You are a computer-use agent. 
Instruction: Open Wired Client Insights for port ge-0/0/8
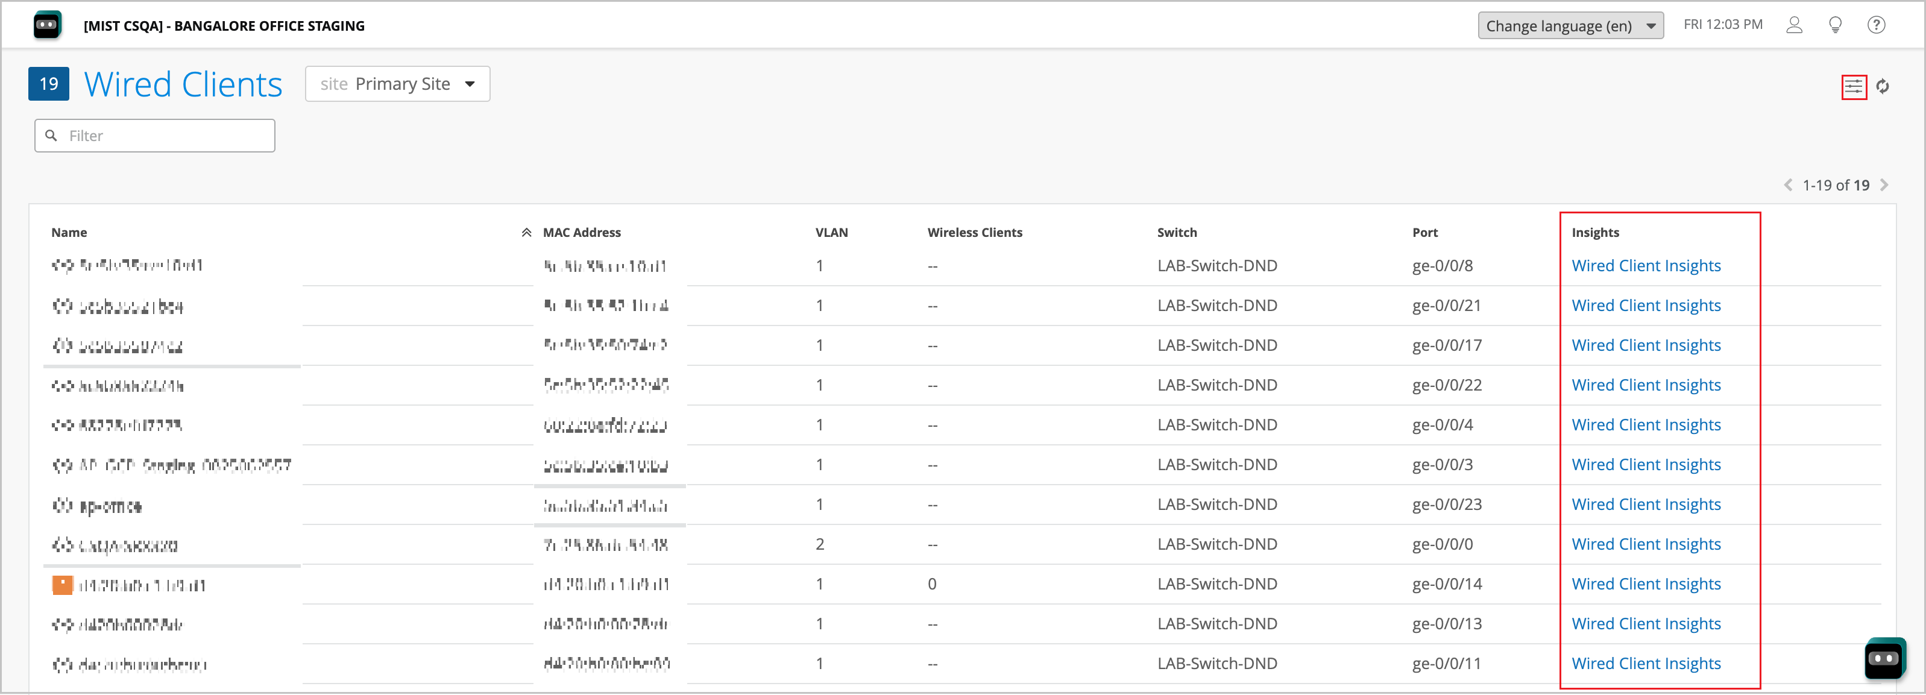point(1645,265)
